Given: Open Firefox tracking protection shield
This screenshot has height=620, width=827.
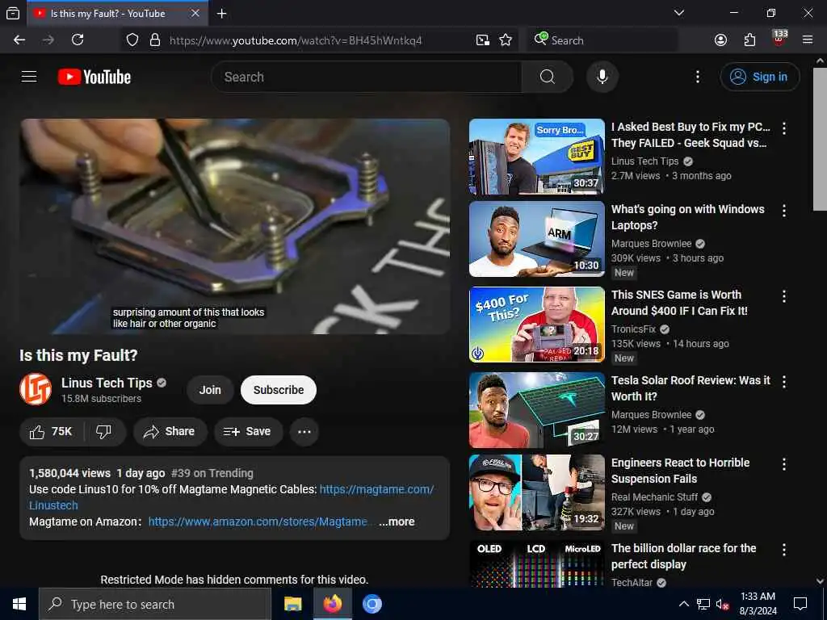Looking at the screenshot, I should coord(132,40).
